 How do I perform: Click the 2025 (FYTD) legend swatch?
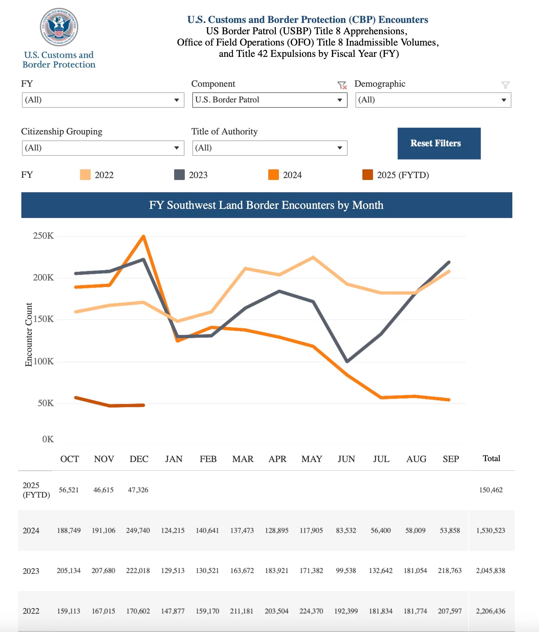tap(368, 175)
